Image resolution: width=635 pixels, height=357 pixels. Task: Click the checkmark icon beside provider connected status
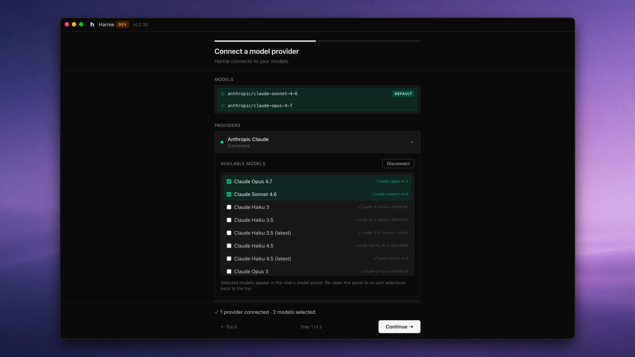pos(217,312)
